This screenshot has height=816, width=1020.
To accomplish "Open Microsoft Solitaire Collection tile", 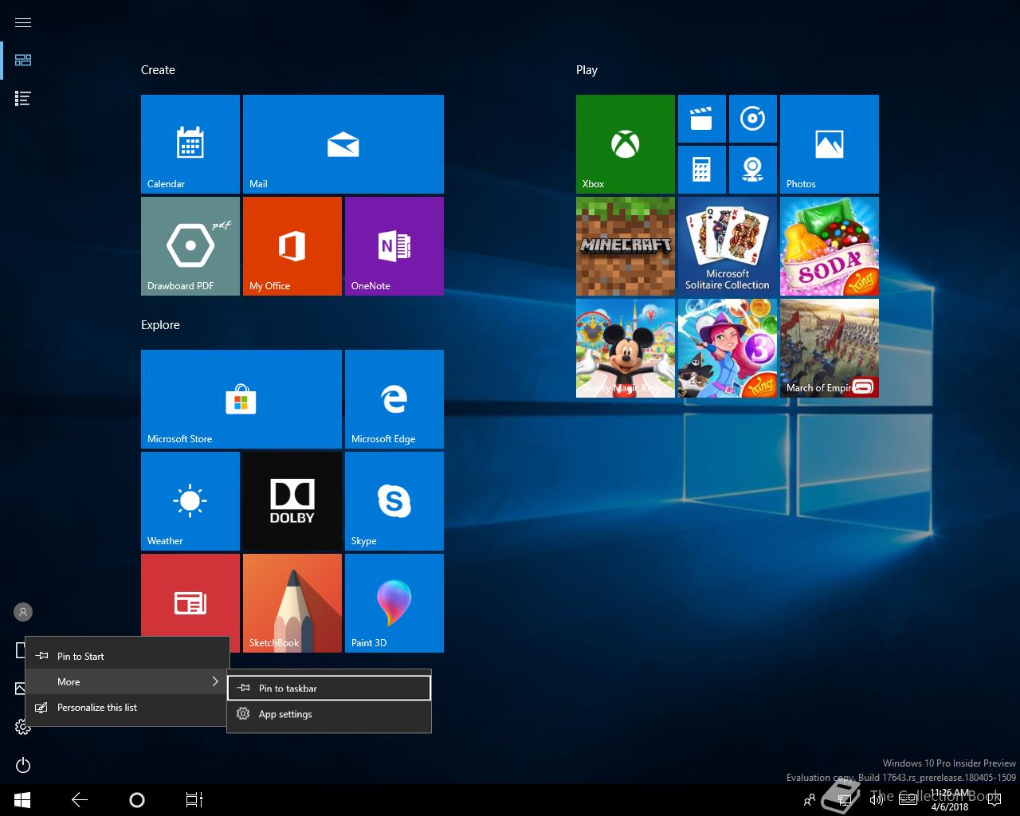I will 728,246.
